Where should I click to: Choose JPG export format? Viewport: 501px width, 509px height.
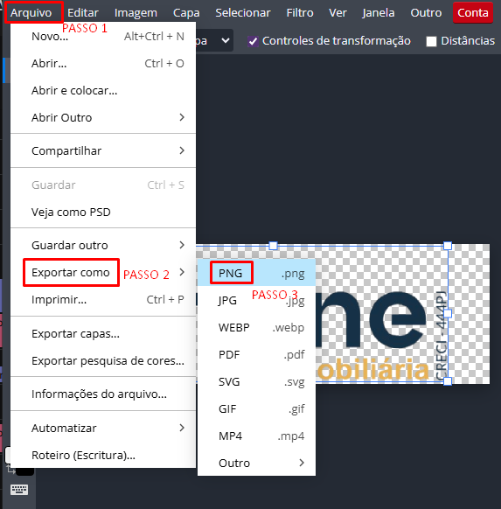tap(256, 301)
